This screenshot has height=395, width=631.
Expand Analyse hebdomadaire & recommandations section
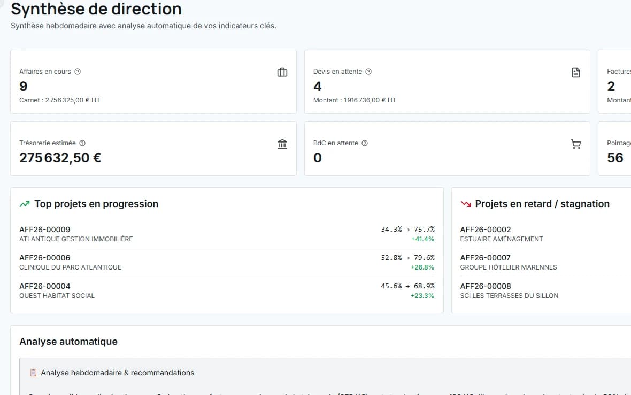[325, 373]
